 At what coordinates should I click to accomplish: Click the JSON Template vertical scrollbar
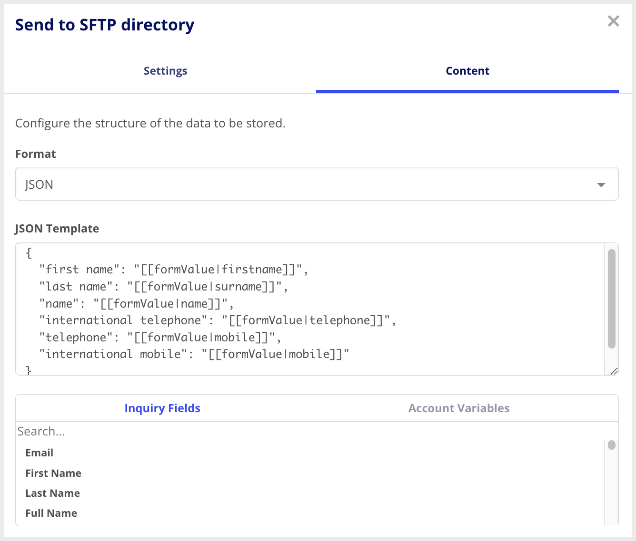coord(612,299)
